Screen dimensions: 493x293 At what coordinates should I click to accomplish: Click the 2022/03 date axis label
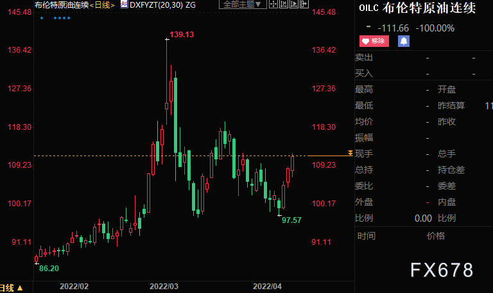pyautogui.click(x=164, y=287)
